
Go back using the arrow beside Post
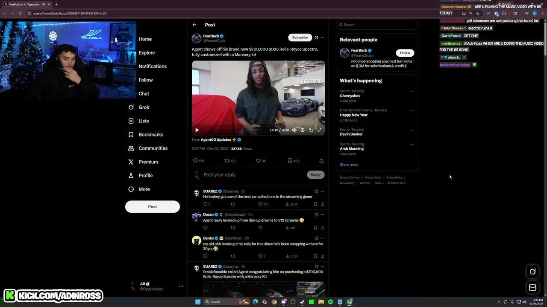point(194,25)
